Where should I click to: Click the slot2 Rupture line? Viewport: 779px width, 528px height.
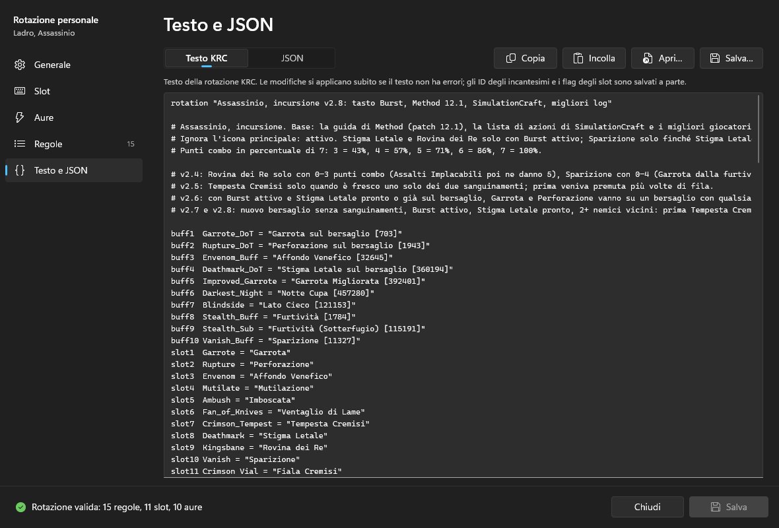tap(242, 364)
